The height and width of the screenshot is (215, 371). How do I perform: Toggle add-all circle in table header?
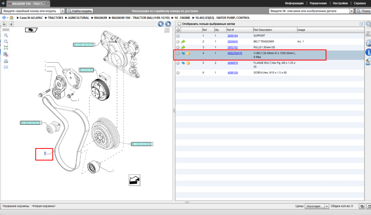(178, 30)
